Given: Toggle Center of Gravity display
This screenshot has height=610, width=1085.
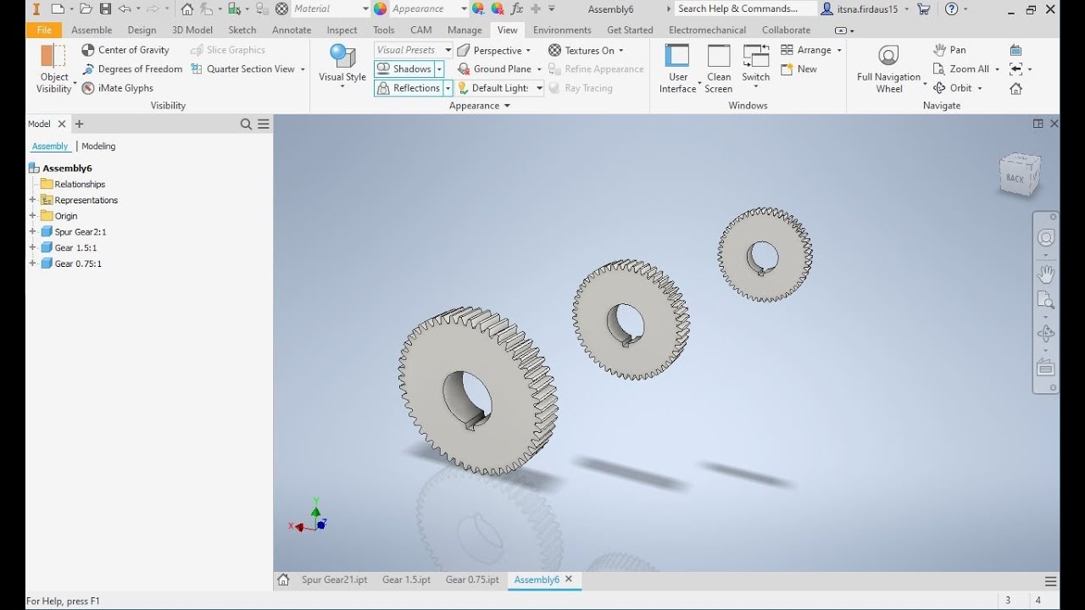Looking at the screenshot, I should pyautogui.click(x=125, y=50).
